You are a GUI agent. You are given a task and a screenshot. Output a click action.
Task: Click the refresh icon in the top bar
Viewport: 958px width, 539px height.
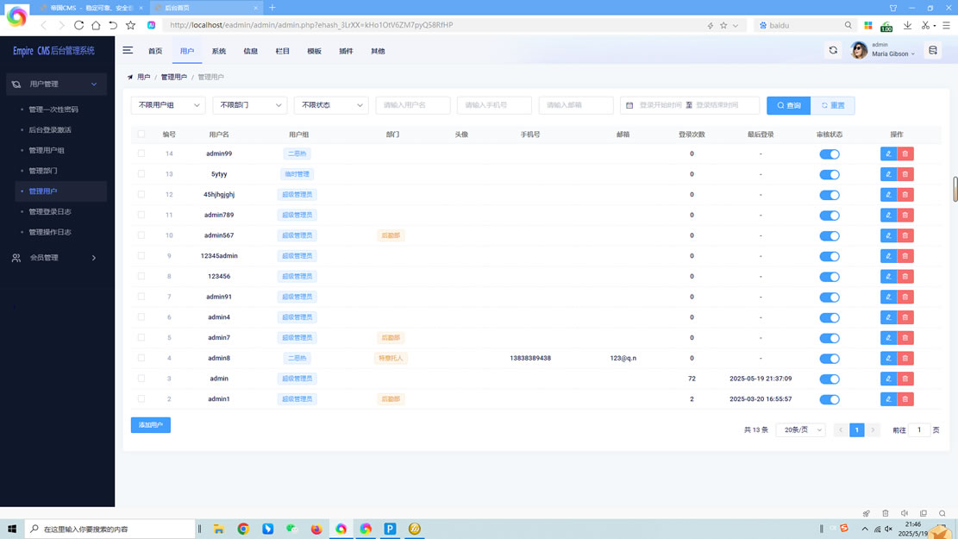click(x=833, y=51)
